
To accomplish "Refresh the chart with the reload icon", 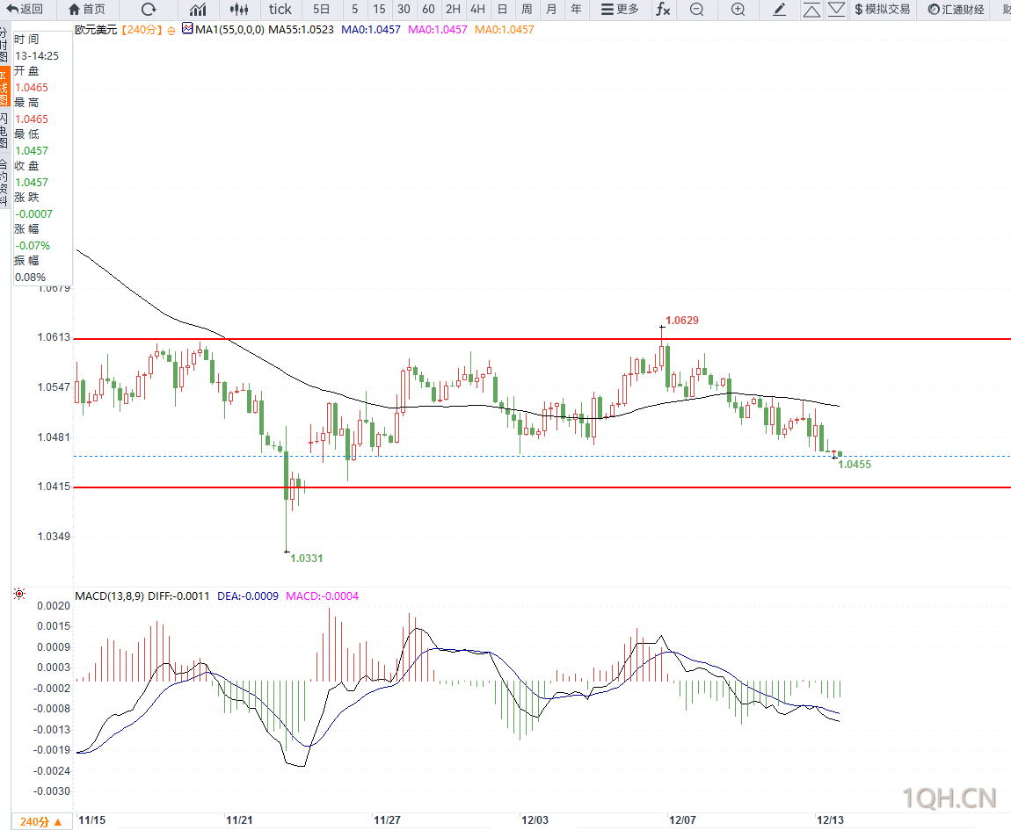I will [x=149, y=10].
